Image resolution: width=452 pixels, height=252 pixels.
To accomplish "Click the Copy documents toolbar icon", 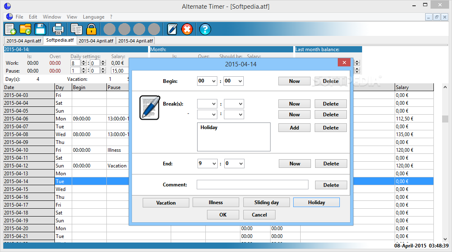I will [76, 29].
